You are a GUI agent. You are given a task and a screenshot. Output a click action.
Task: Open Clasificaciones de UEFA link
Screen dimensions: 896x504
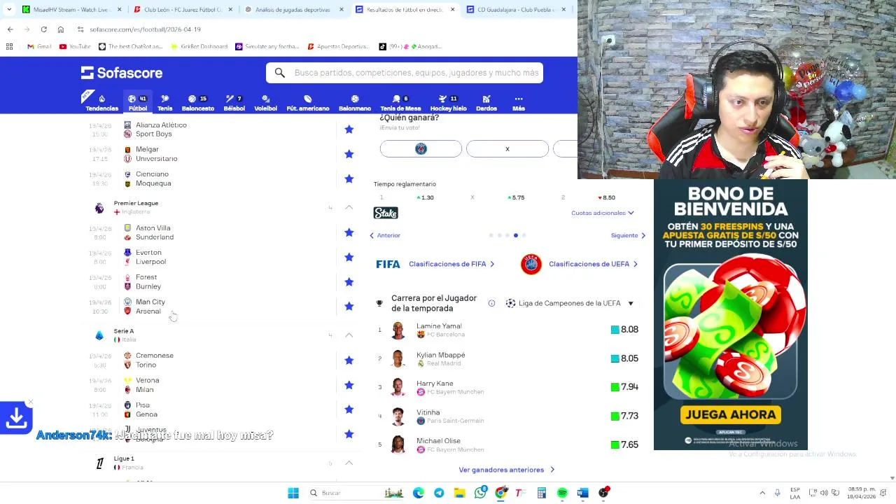[x=593, y=264]
